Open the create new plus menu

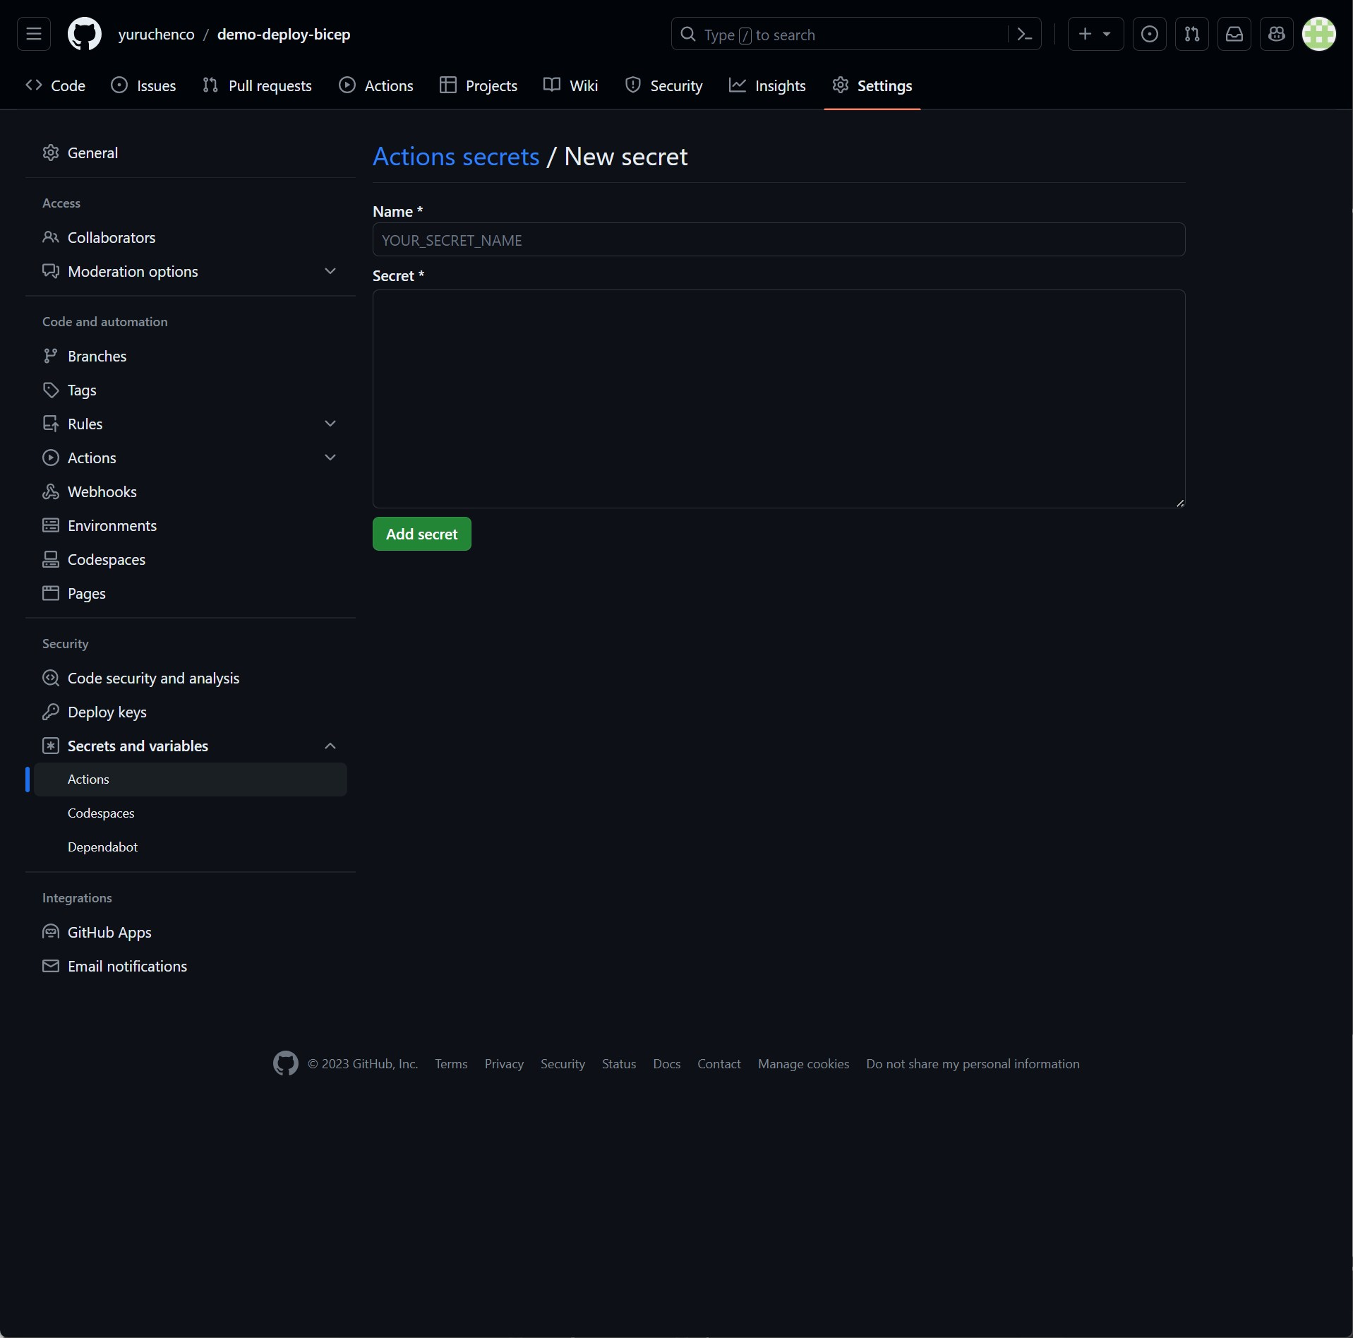click(1095, 34)
